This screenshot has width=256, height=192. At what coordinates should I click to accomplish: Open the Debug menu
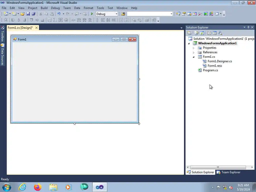point(55,8)
